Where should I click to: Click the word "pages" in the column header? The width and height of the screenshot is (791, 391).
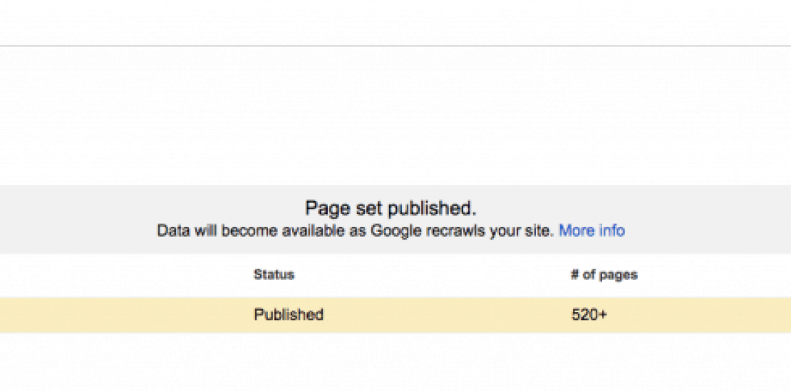coord(619,275)
